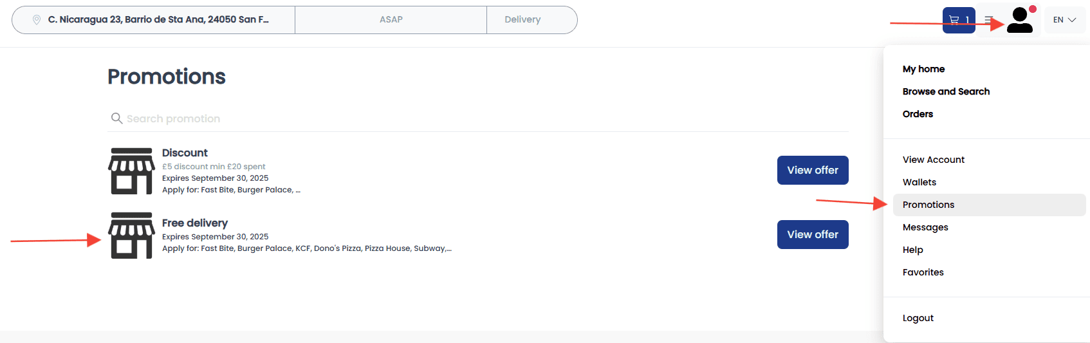Viewport: 1090px width, 343px height.
Task: Open the ASAP delivery time selector
Action: tap(391, 20)
